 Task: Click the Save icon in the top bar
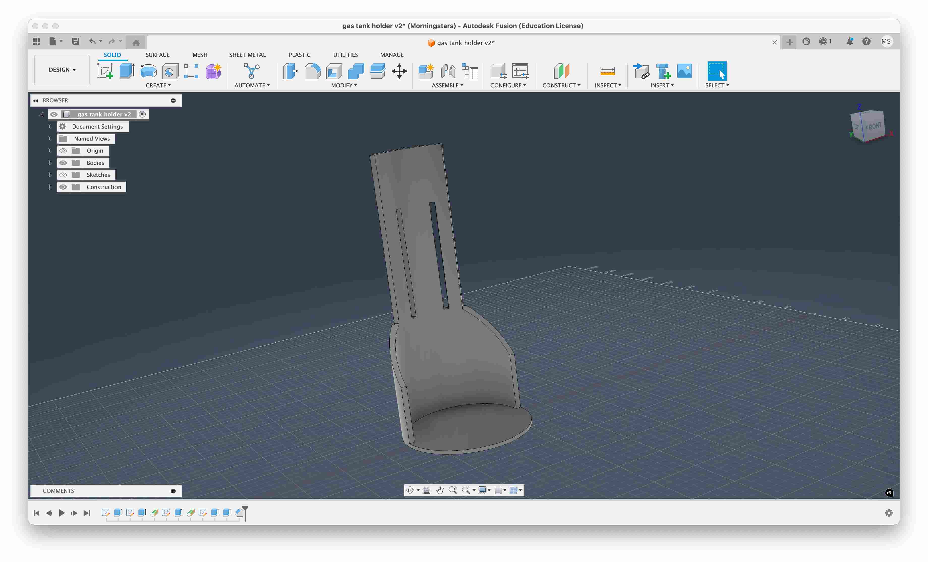coord(76,41)
